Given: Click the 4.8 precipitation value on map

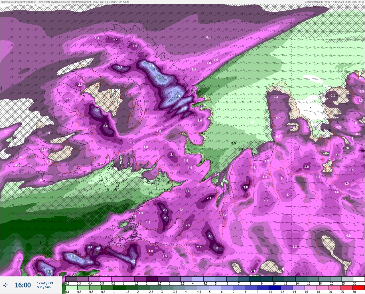Looking at the screenshot, I should coord(184,108).
